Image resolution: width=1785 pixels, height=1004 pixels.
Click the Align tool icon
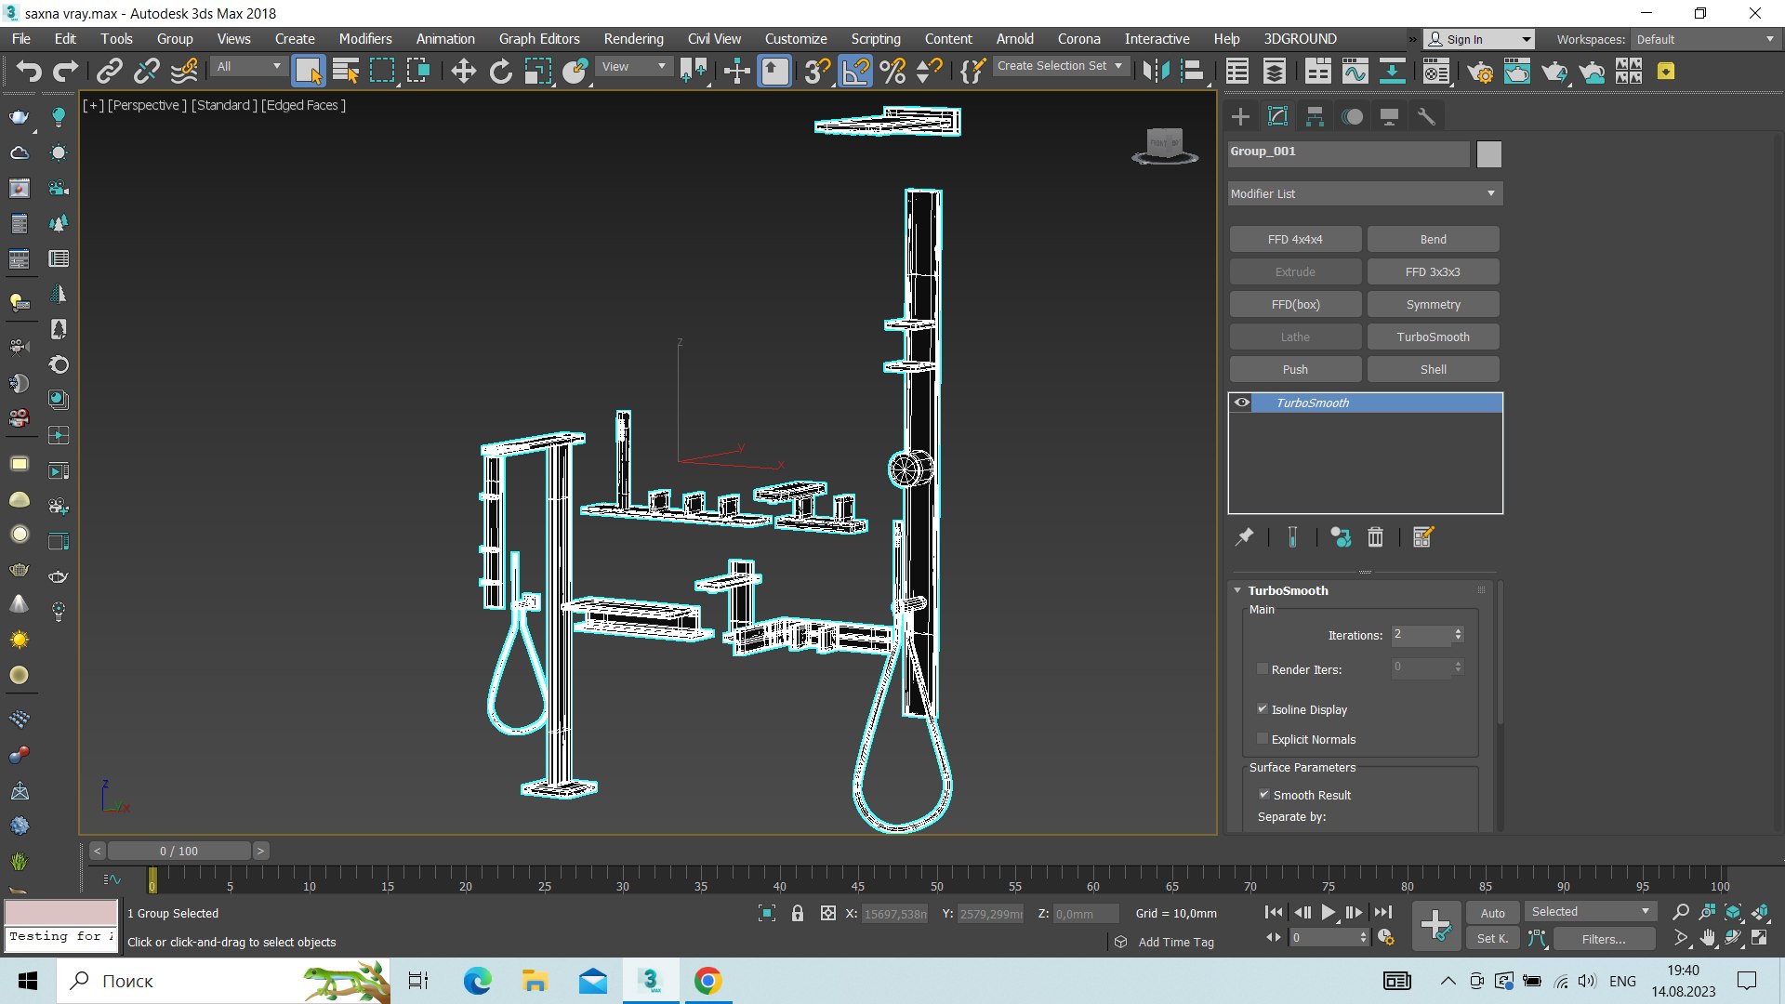coord(1193,71)
